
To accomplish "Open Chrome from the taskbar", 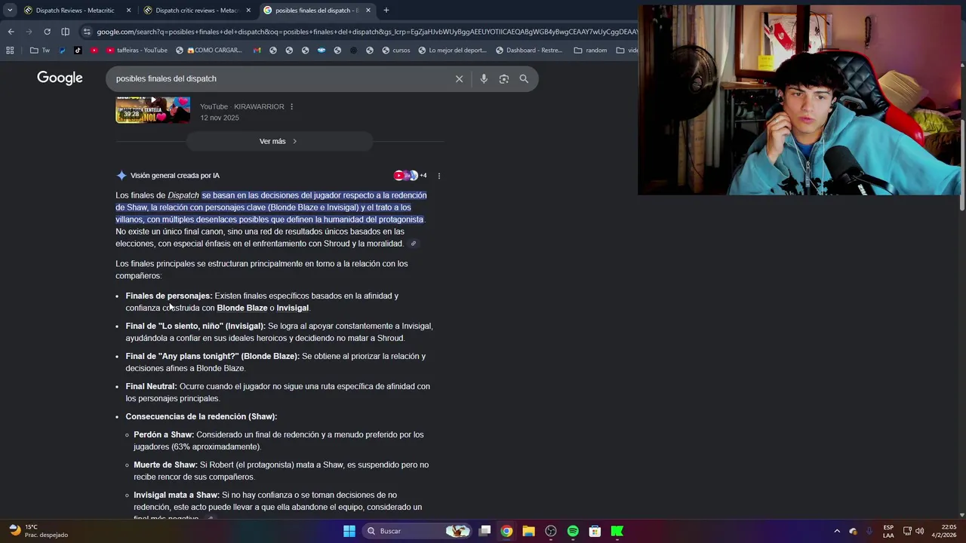I will pyautogui.click(x=506, y=531).
